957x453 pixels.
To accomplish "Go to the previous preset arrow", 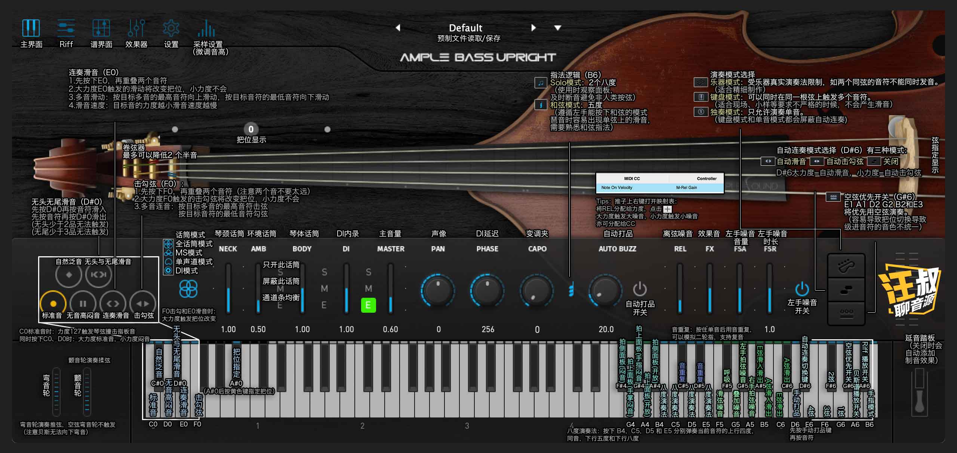I will point(398,28).
